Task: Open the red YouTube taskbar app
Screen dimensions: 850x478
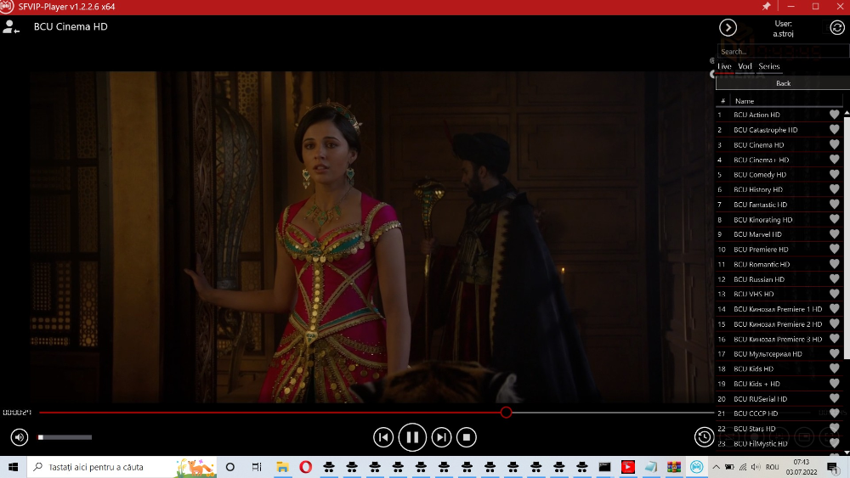Action: point(628,467)
